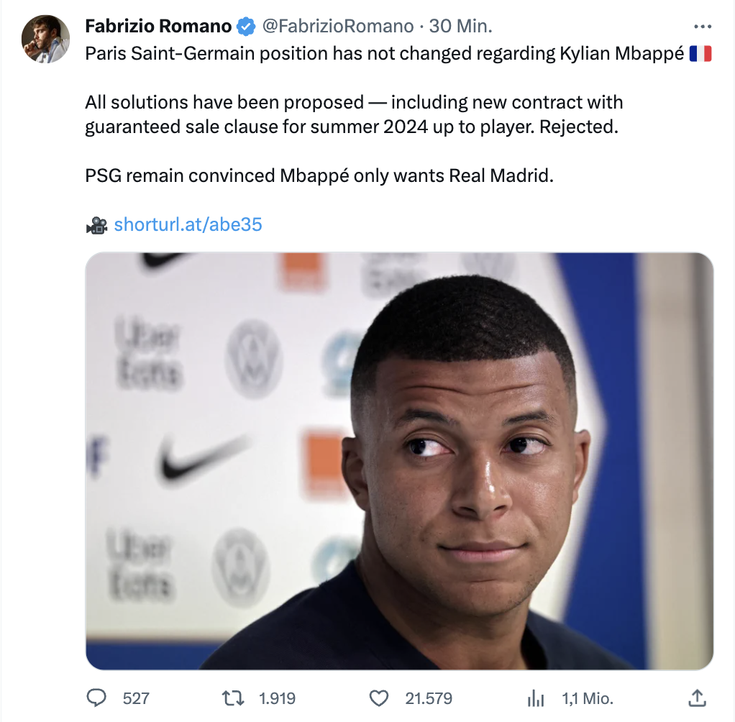Screen dimensions: 735x722
Task: Click the blue verified badge
Action: click(x=246, y=27)
